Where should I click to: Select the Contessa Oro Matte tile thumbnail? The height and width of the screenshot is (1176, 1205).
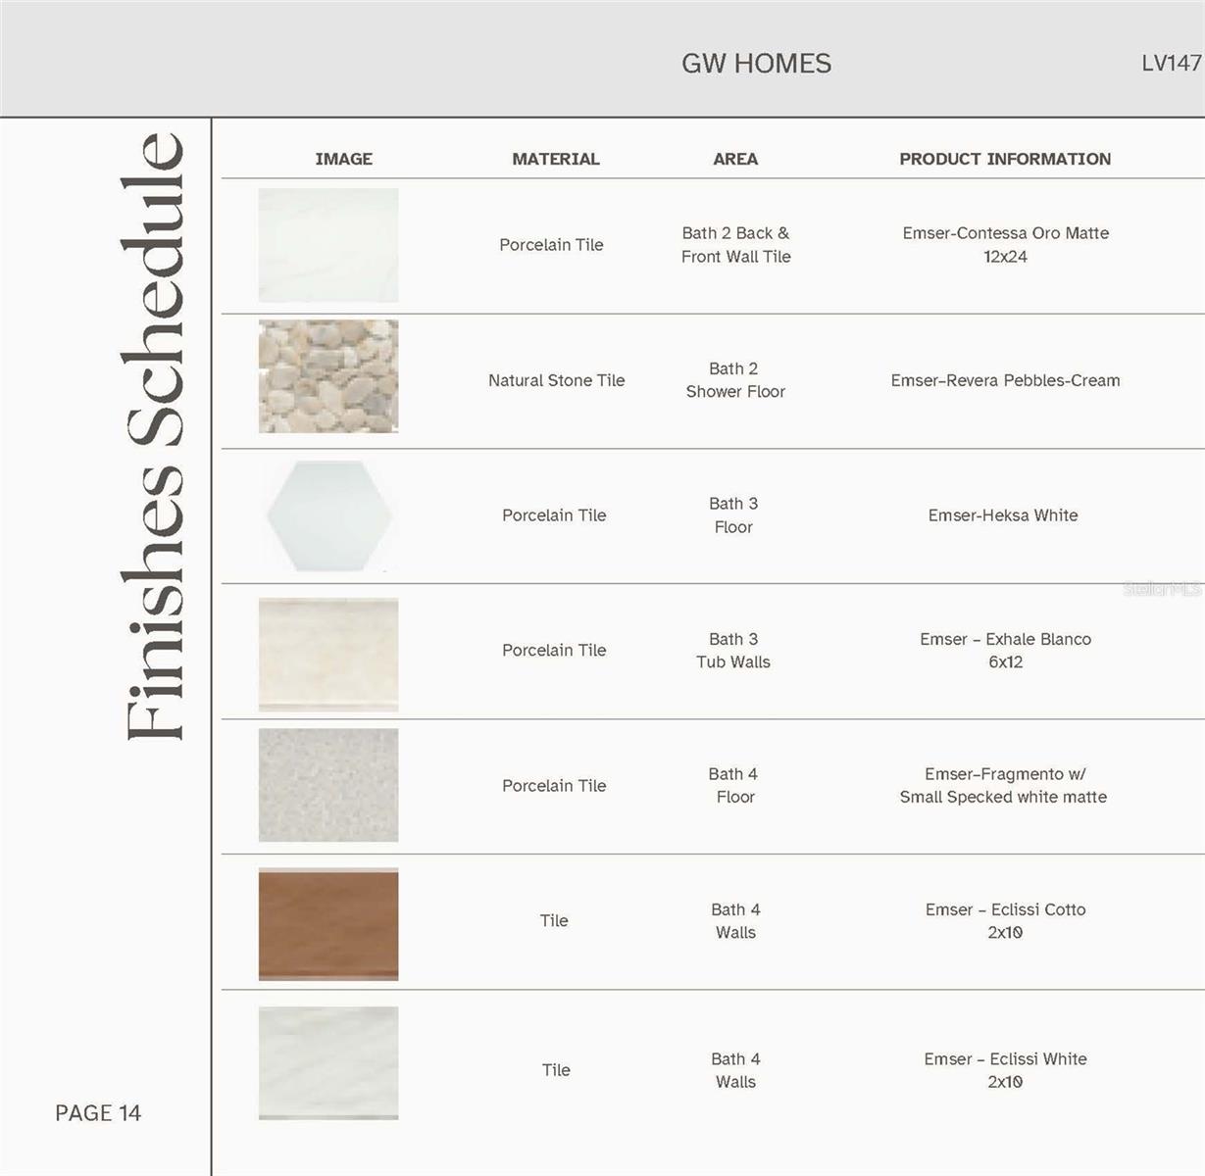[327, 244]
